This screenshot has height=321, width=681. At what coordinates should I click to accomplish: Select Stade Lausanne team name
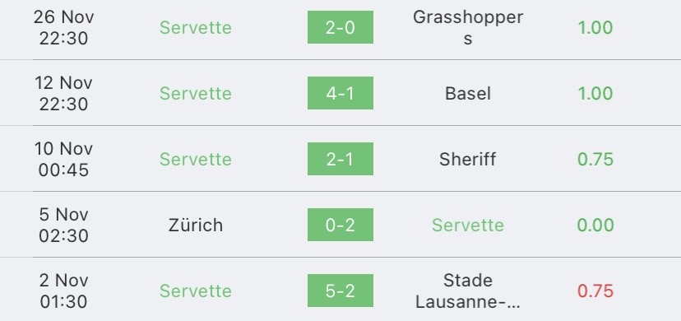coord(468,291)
